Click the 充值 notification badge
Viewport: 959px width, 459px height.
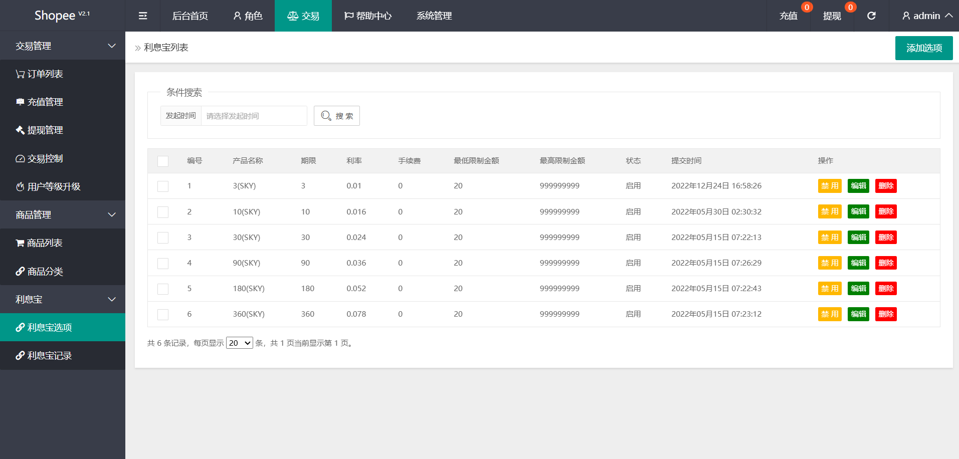tap(807, 7)
